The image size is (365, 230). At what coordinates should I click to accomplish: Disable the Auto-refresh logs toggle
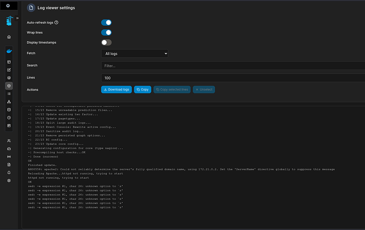point(106,23)
